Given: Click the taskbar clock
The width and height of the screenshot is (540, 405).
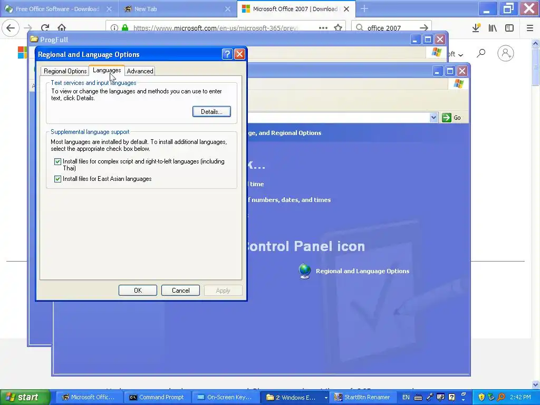Looking at the screenshot, I should (x=520, y=397).
